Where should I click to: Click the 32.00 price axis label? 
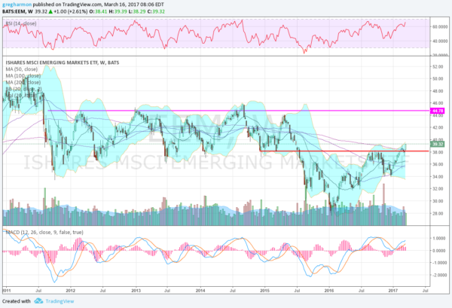click(x=438, y=189)
